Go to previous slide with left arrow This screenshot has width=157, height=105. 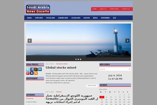point(30,41)
